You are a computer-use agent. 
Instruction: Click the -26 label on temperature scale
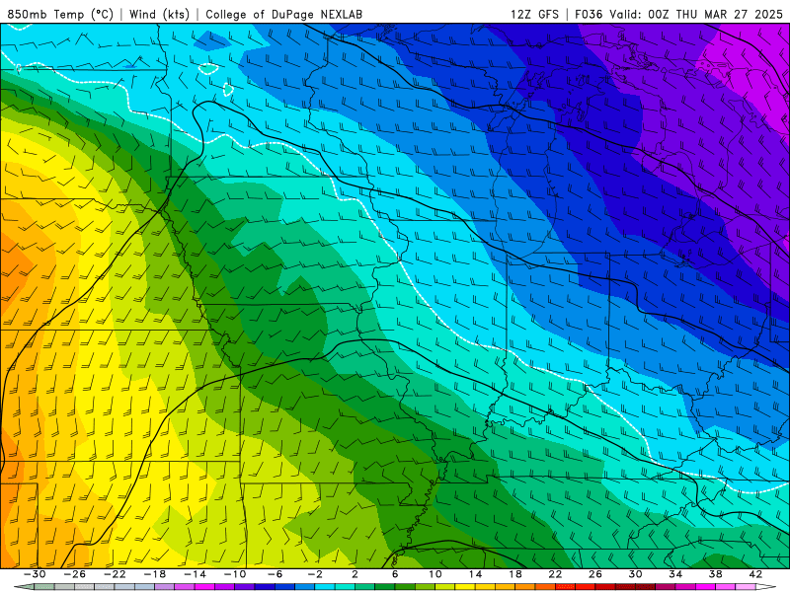click(75, 574)
